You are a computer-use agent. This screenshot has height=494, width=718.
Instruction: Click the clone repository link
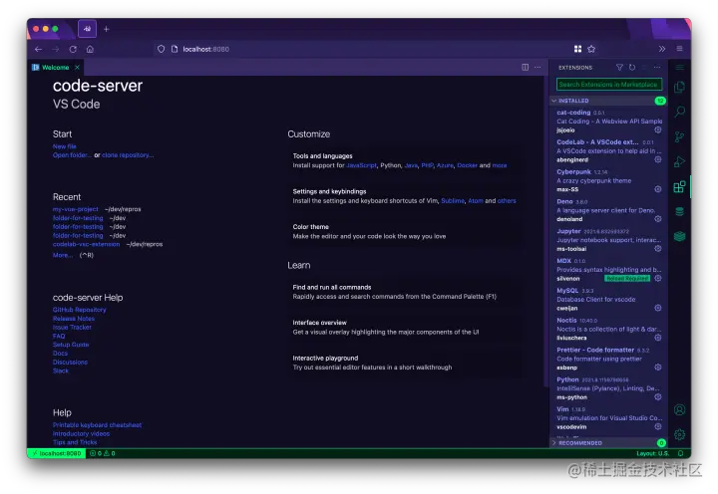coord(128,155)
